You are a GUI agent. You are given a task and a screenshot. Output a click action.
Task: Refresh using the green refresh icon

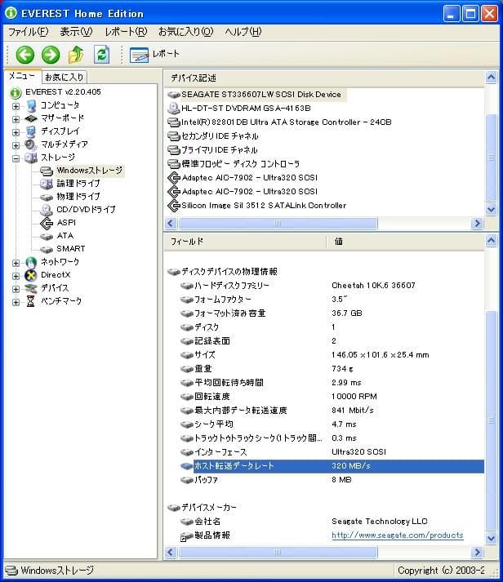click(x=102, y=55)
